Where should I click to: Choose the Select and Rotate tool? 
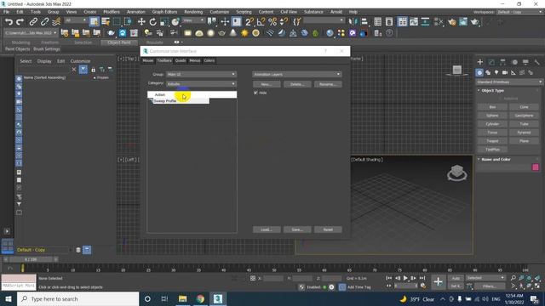(x=153, y=22)
